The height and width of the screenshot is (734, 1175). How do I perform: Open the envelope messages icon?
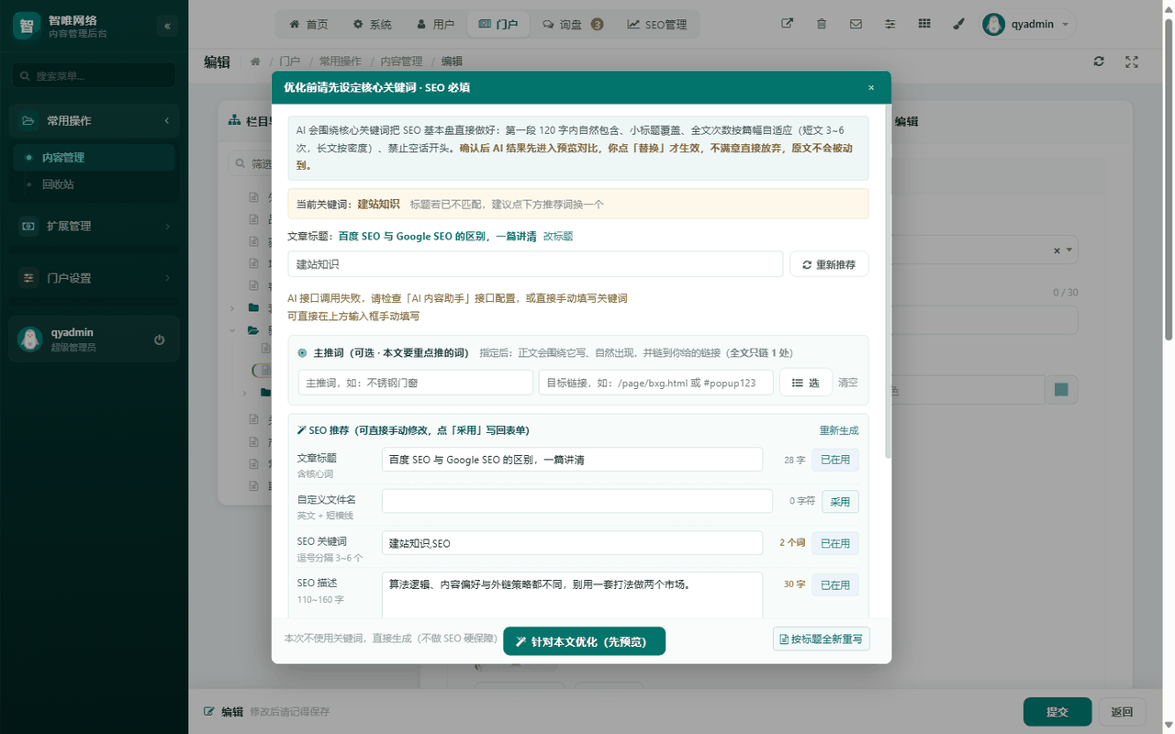[856, 25]
